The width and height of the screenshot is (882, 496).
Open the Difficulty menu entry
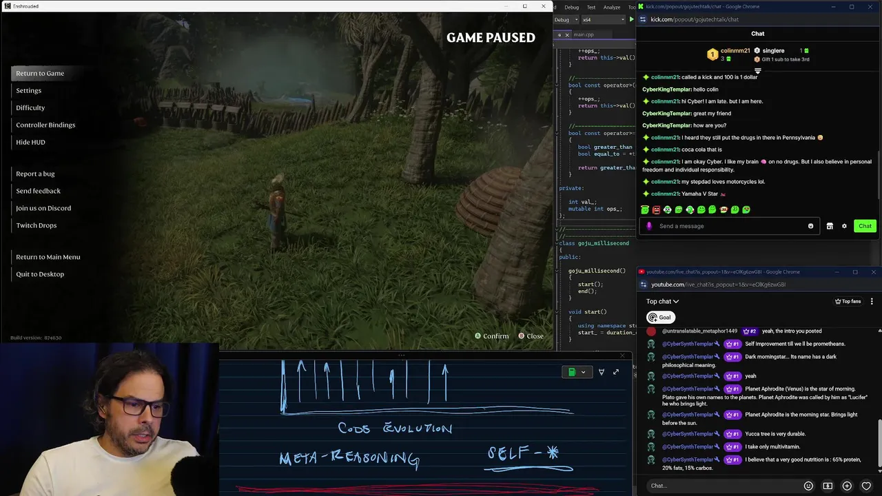coord(30,107)
